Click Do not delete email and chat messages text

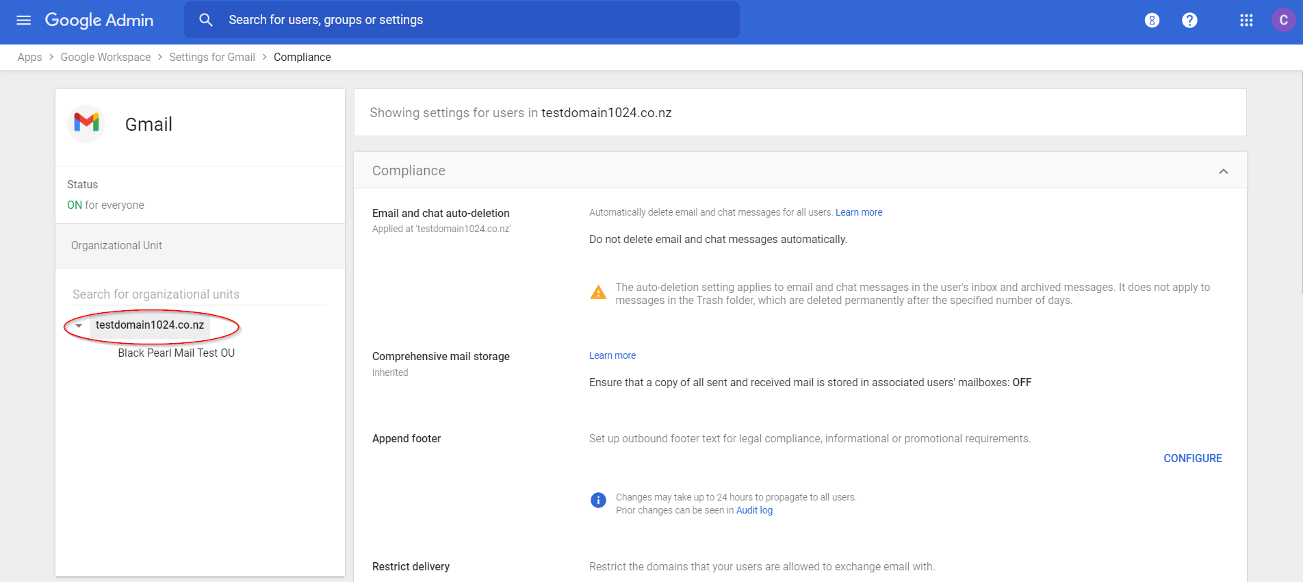[x=718, y=240]
